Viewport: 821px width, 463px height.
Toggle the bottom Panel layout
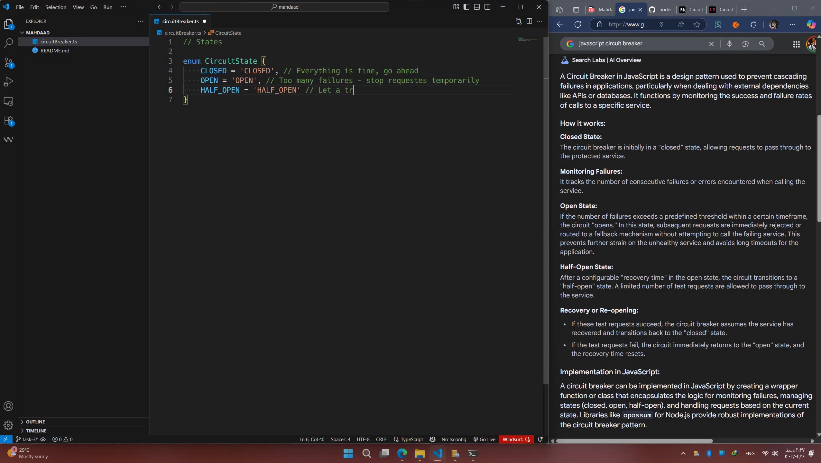[477, 7]
